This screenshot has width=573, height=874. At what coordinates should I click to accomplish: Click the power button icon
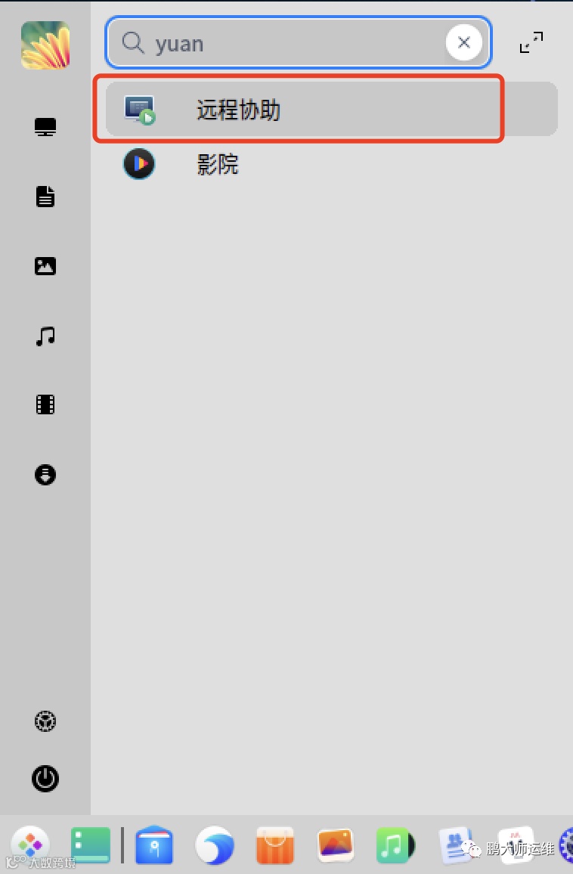[45, 779]
